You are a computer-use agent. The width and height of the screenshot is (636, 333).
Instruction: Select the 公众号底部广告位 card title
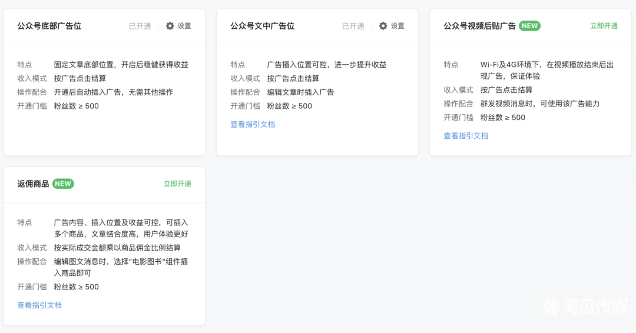tap(49, 26)
